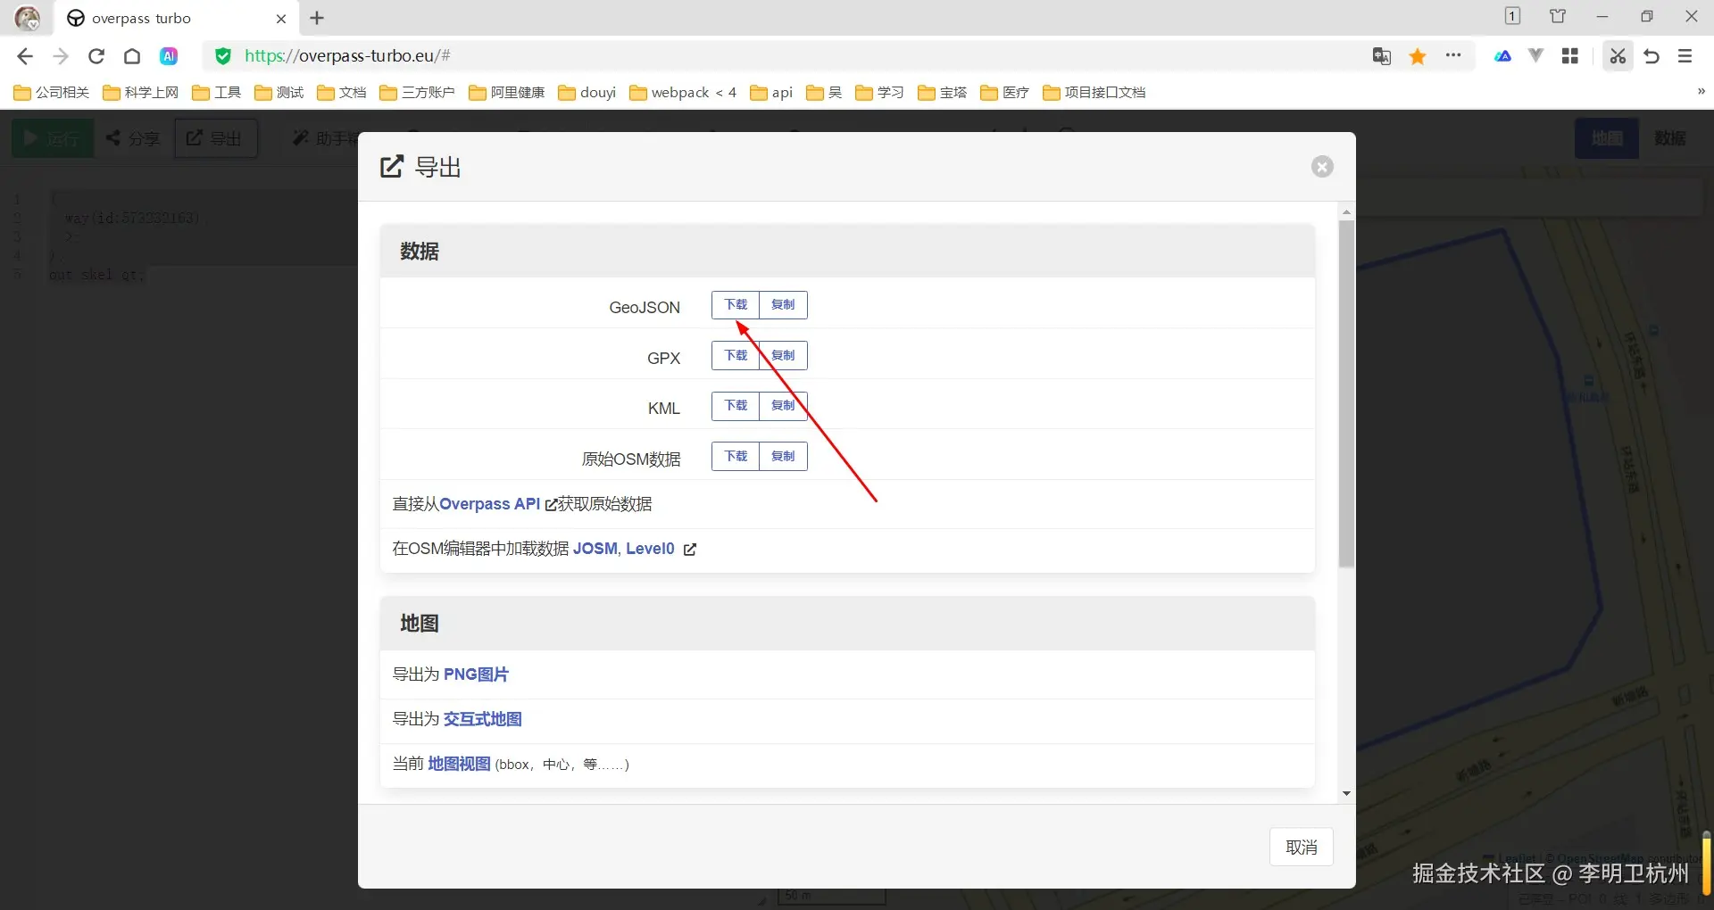Screen dimensions: 1714x910
Task: Switch to the 地图 map tab
Action: point(1607,138)
